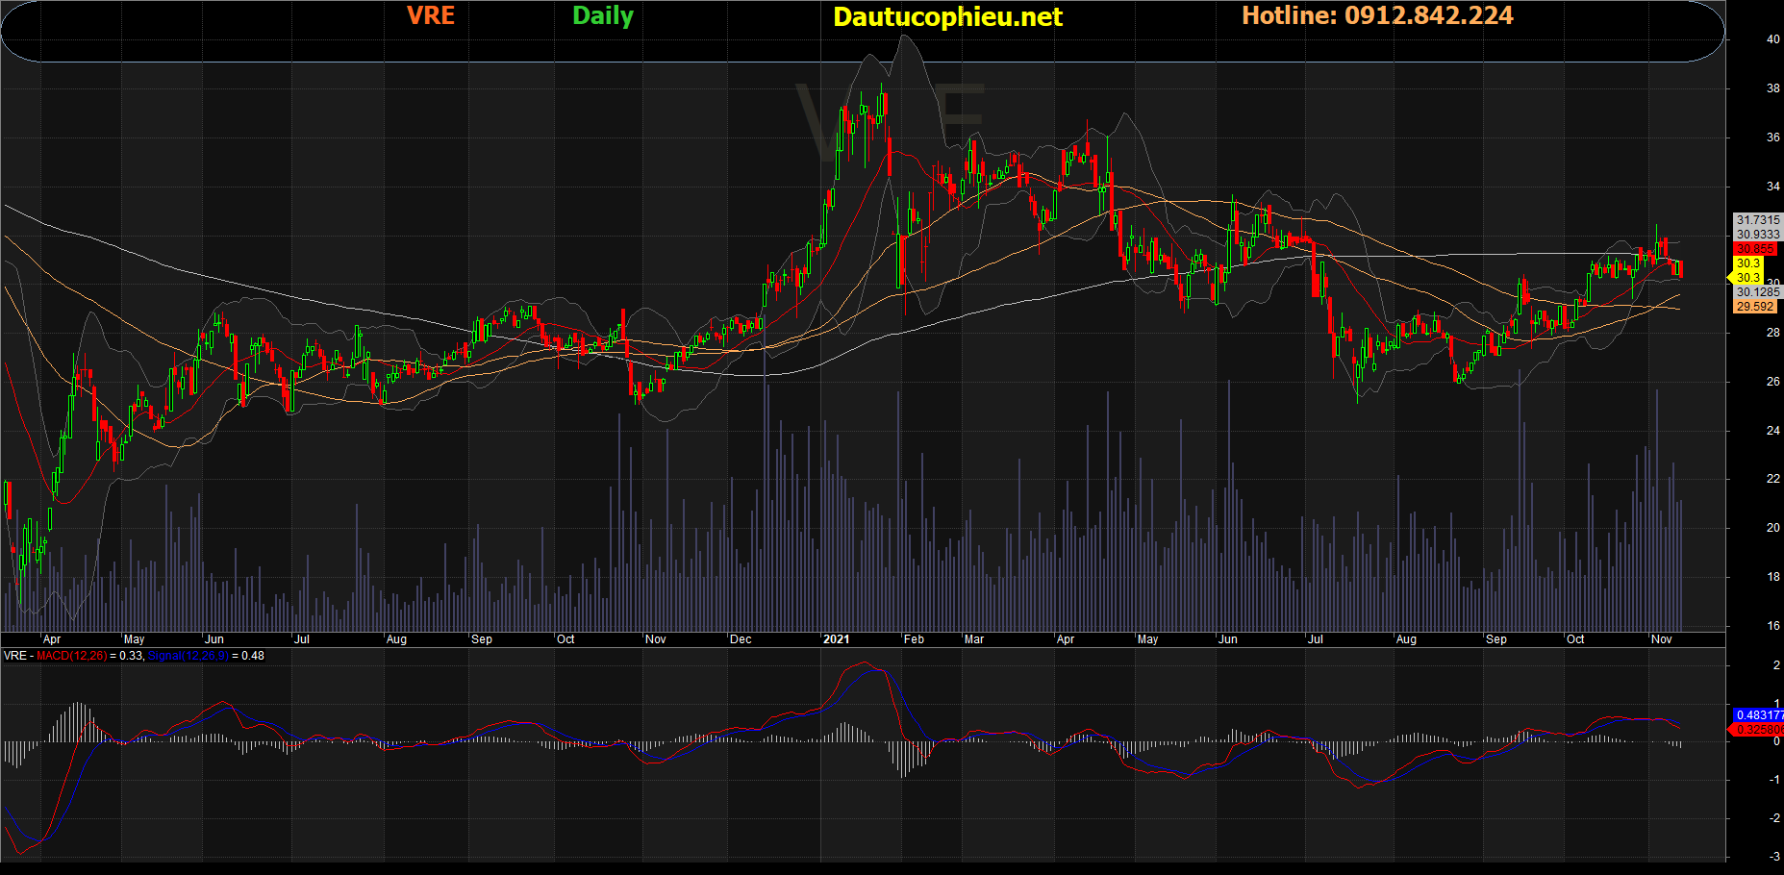Viewport: 1784px width, 875px height.
Task: Select the 31.7315 price label
Action: pyautogui.click(x=1757, y=220)
